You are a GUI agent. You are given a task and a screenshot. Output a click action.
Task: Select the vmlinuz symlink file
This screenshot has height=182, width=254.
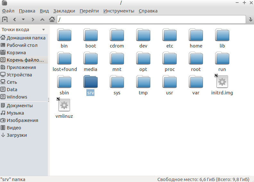64,105
